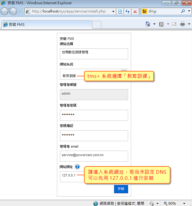Restore down the Internet Explorer window

(x=176, y=3)
